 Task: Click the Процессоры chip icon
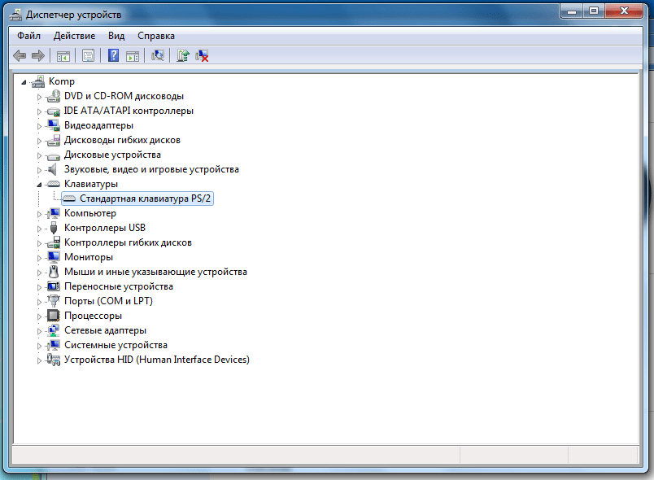pos(54,316)
